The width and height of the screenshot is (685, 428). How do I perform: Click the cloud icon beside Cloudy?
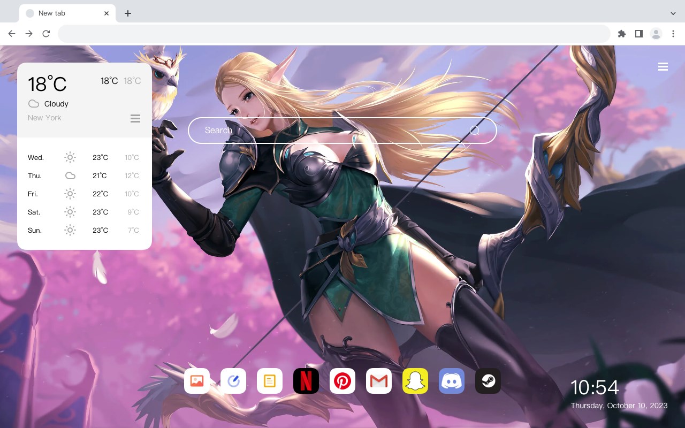(34, 104)
